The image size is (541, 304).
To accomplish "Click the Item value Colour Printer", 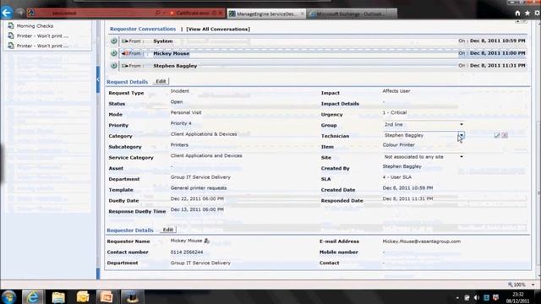I will click(398, 145).
